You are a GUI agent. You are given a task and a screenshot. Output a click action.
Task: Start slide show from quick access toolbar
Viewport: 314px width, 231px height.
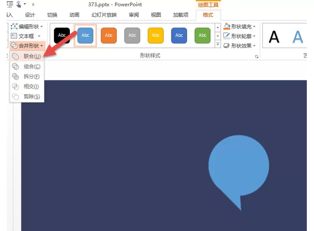[10, 4]
